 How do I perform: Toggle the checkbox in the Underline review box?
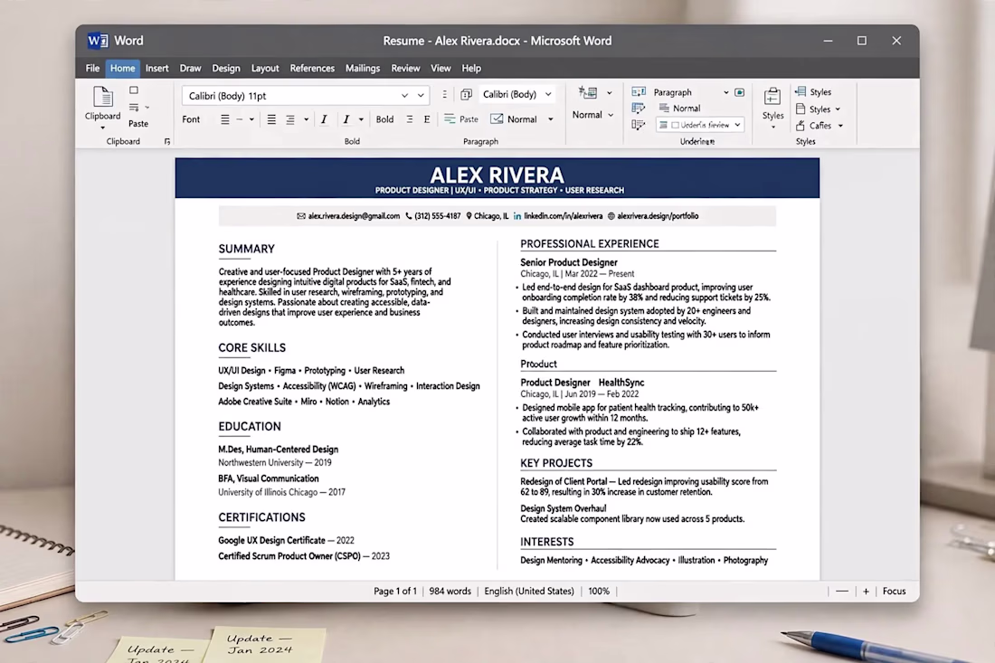pyautogui.click(x=675, y=125)
